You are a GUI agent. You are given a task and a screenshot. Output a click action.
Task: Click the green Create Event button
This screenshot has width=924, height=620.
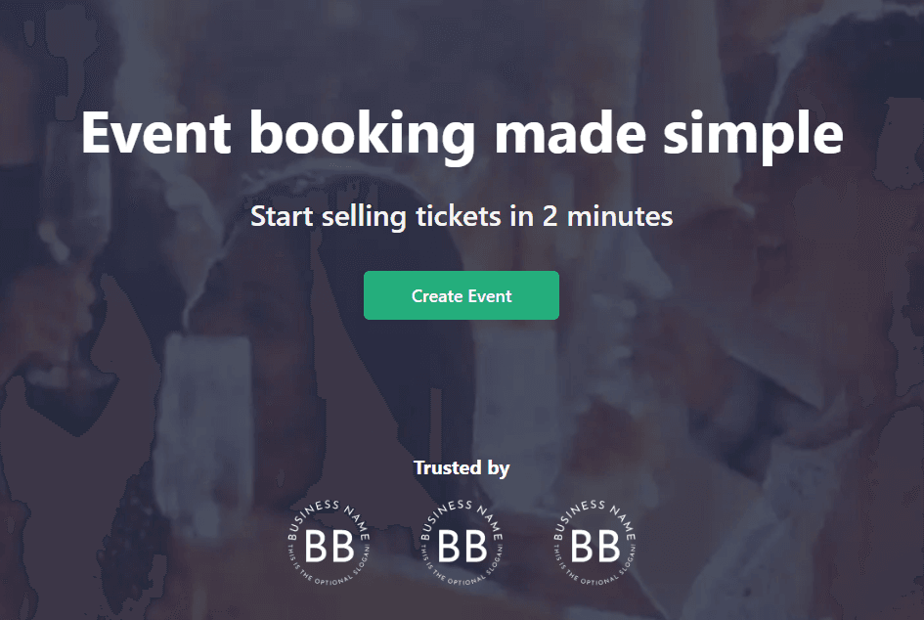[462, 295]
